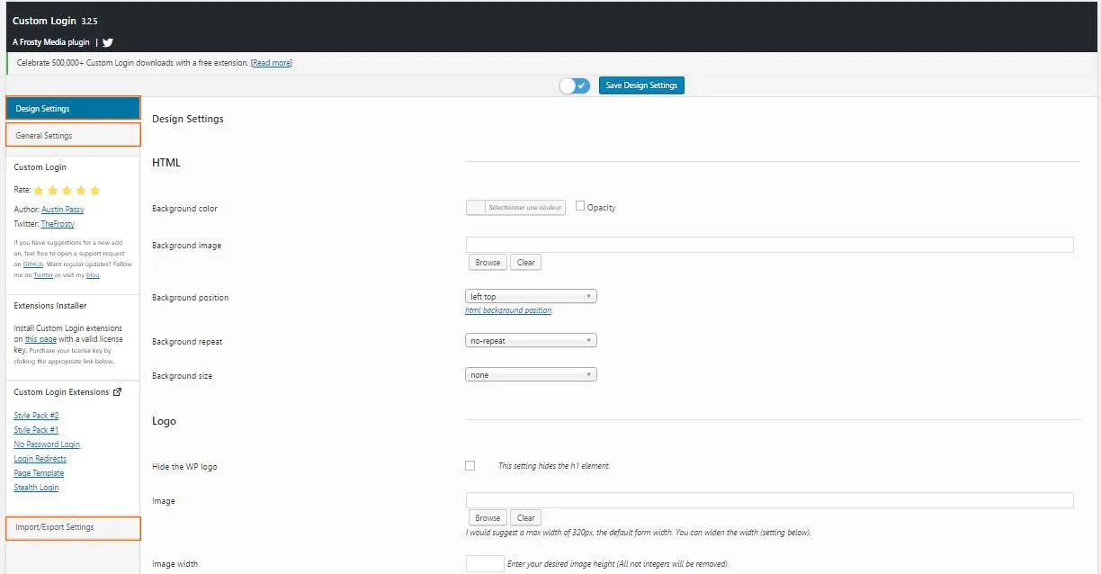Open the TheFrosty Twitter link
Image resolution: width=1101 pixels, height=574 pixels.
(58, 224)
